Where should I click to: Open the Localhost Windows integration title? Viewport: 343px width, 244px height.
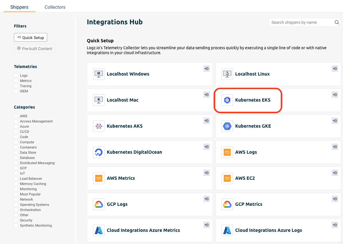pyautogui.click(x=128, y=74)
